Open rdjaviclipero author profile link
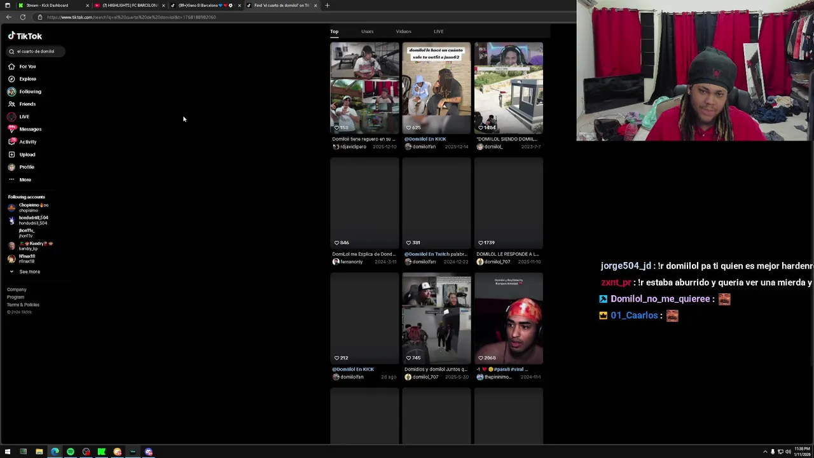814x458 pixels. point(349,147)
